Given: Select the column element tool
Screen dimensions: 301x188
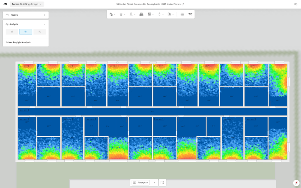Looking at the screenshot, I should [x=159, y=14].
